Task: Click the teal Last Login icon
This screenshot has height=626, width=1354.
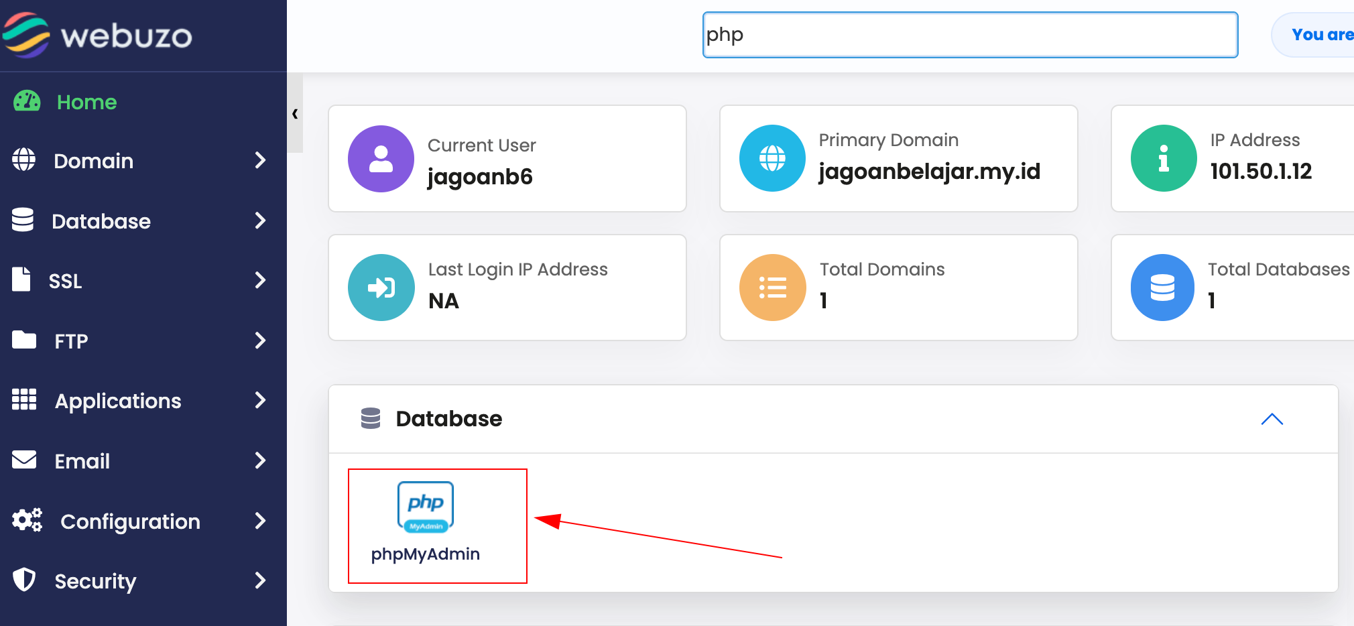Action: (x=381, y=288)
